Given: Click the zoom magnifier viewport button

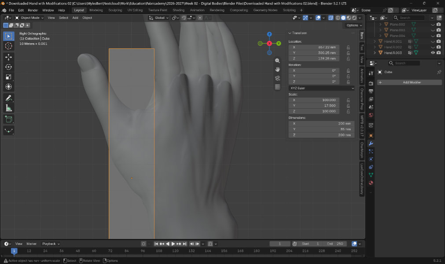Looking at the screenshot, I should click(277, 61).
